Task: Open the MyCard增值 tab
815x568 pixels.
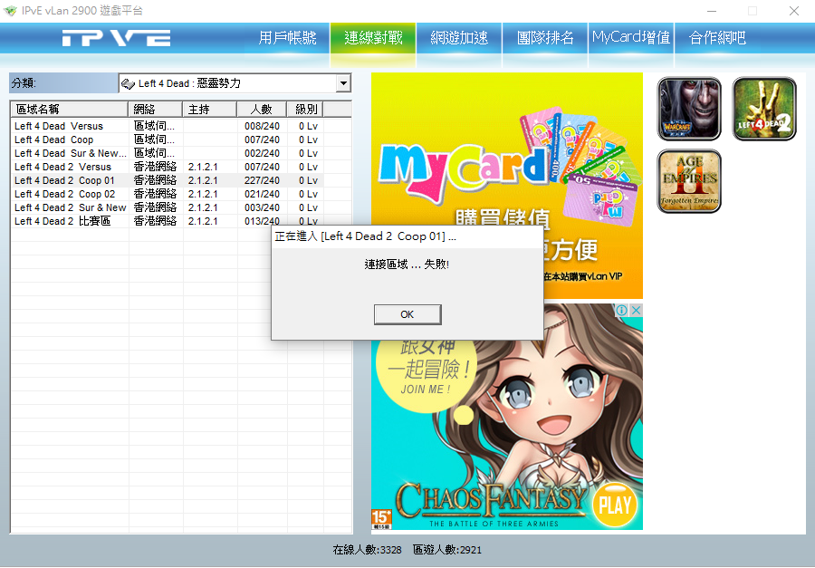Action: 631,38
